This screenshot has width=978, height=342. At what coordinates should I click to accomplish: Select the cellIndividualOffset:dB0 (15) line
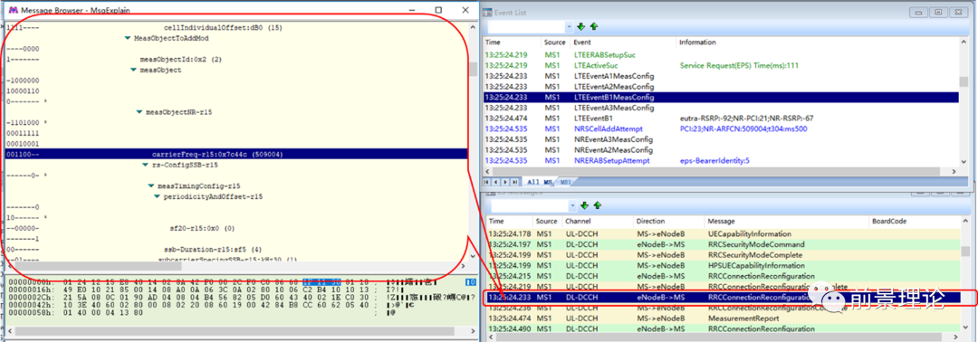(x=224, y=28)
